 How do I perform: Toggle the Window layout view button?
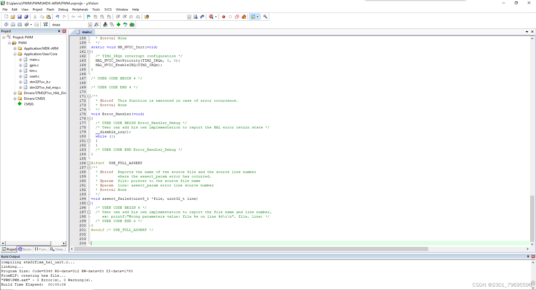coord(253,17)
